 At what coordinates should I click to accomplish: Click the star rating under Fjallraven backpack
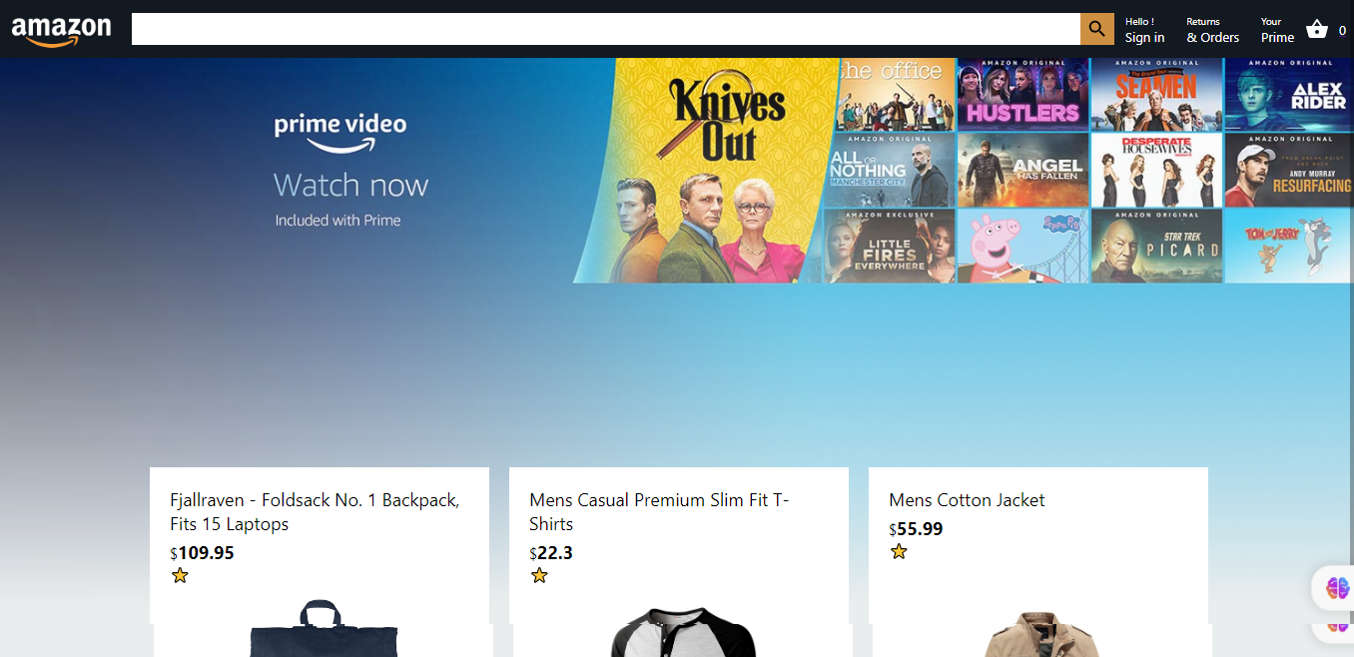180,575
